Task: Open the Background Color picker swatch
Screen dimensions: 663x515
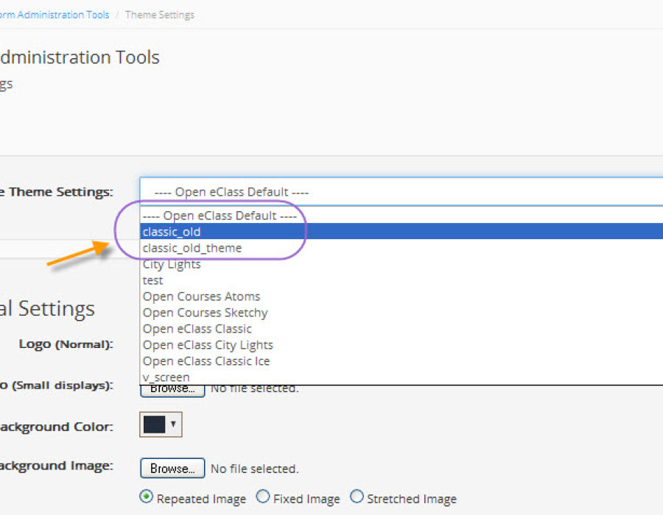Action: coord(161,425)
